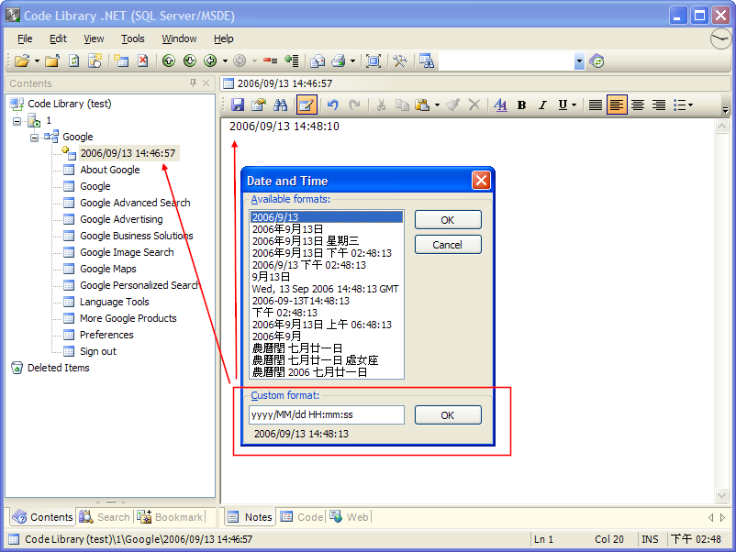The width and height of the screenshot is (736, 552).
Task: Click the green up arrow navigation icon
Action: [x=169, y=61]
